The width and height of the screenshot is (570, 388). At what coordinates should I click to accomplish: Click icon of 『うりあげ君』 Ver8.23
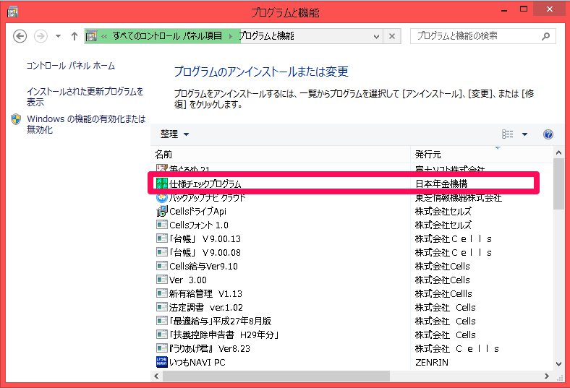[162, 348]
